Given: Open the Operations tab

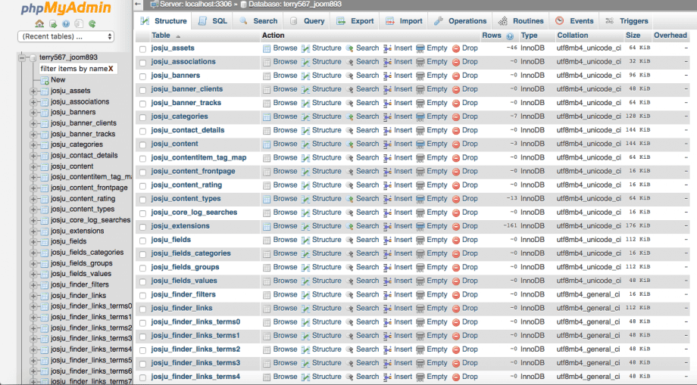Looking at the screenshot, I should pos(461,21).
